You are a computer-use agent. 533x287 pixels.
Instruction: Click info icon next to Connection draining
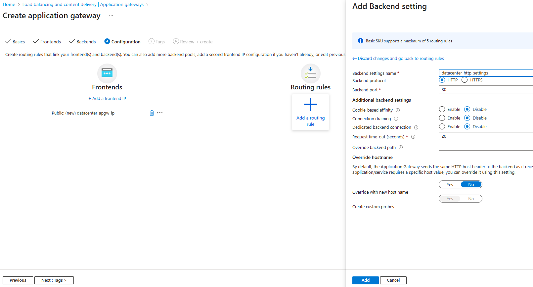point(396,119)
